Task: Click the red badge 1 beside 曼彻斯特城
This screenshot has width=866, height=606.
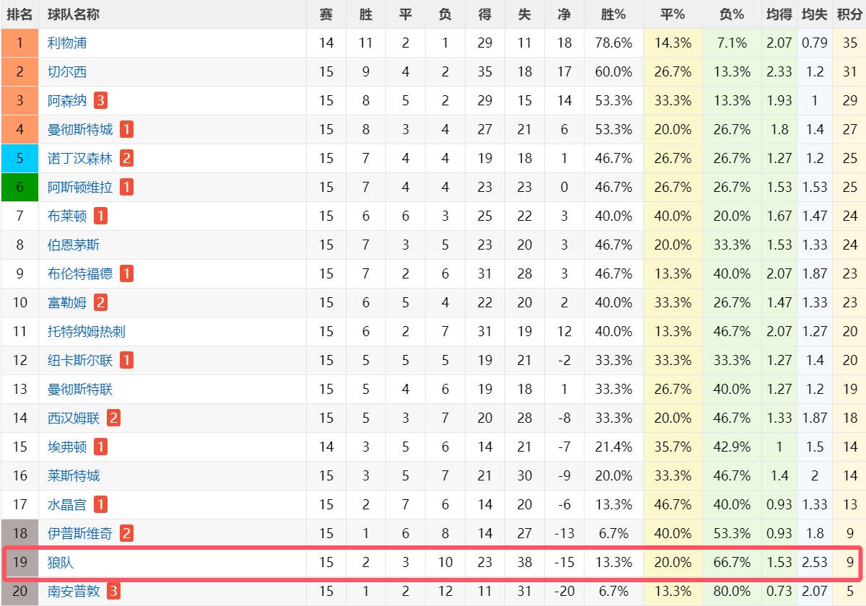Action: (126, 129)
